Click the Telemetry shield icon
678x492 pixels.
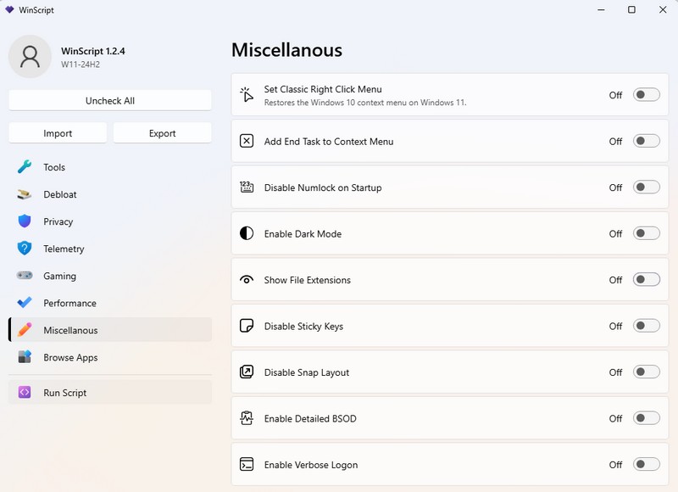point(25,249)
